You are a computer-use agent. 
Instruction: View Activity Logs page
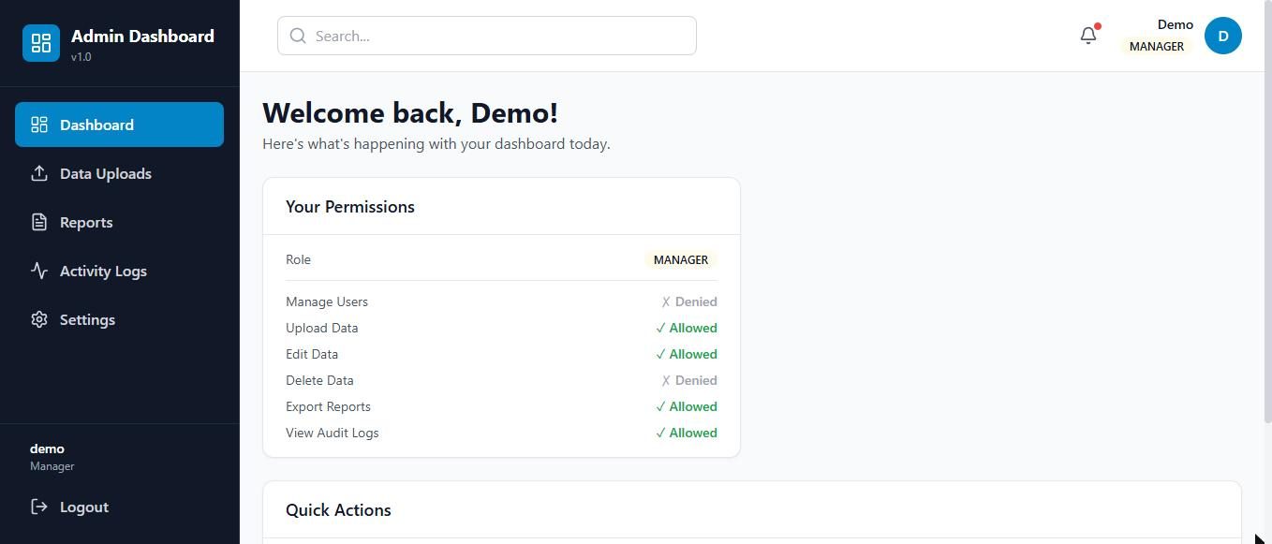(119, 271)
